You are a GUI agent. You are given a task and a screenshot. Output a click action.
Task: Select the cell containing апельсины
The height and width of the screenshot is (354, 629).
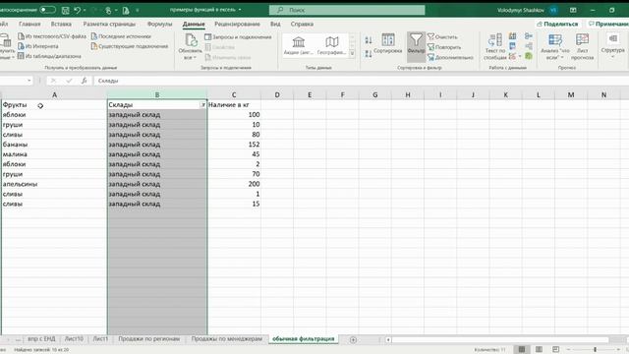pos(54,184)
